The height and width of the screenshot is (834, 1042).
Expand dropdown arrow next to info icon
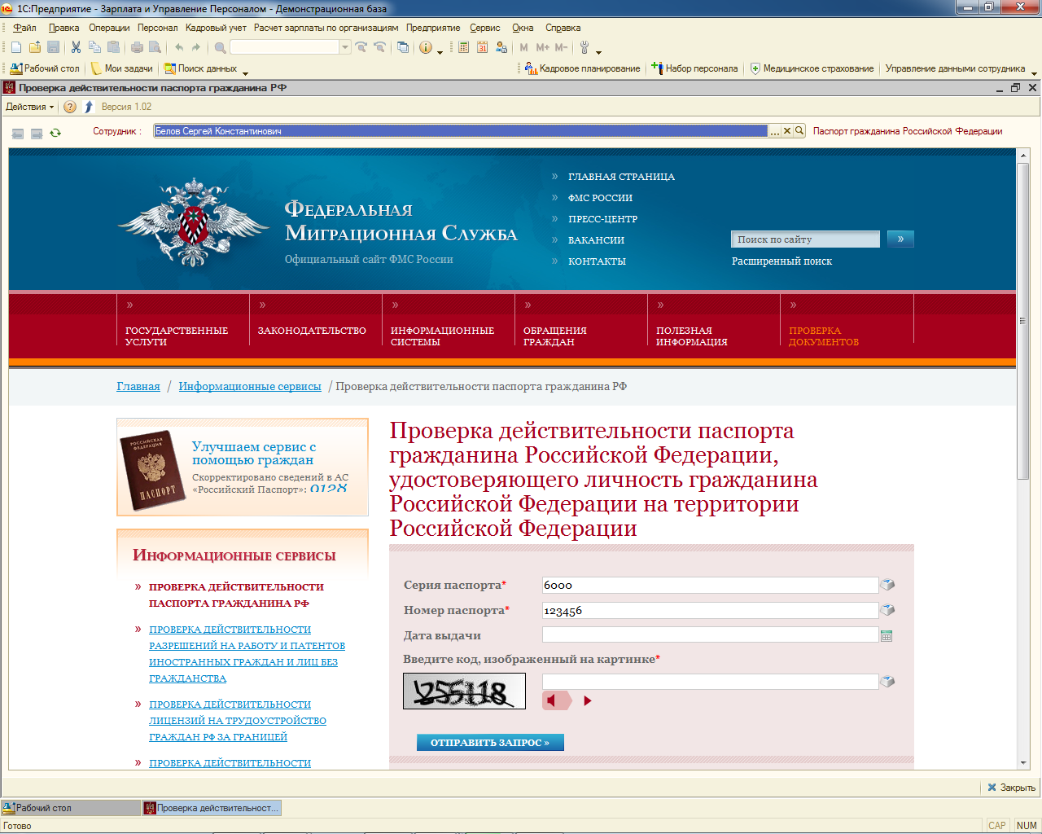(x=440, y=51)
